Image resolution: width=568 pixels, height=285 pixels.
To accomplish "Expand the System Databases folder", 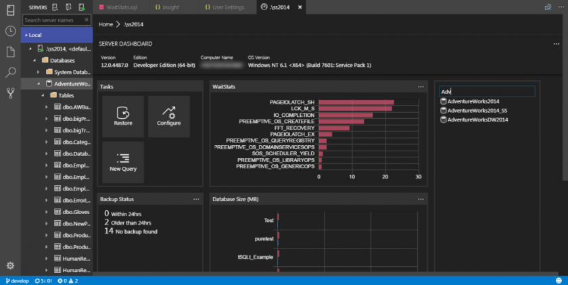I will [39, 72].
